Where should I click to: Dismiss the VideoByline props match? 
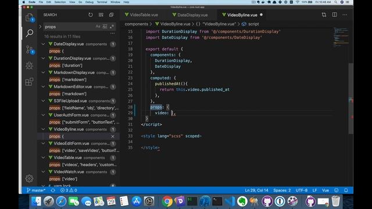(113, 136)
